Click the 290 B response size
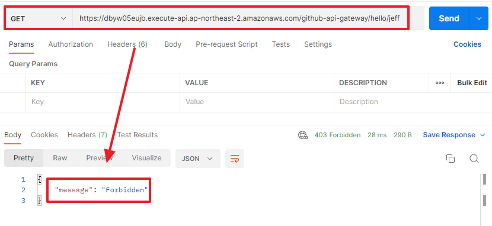Screen dimensions: 492x226 click(x=402, y=135)
